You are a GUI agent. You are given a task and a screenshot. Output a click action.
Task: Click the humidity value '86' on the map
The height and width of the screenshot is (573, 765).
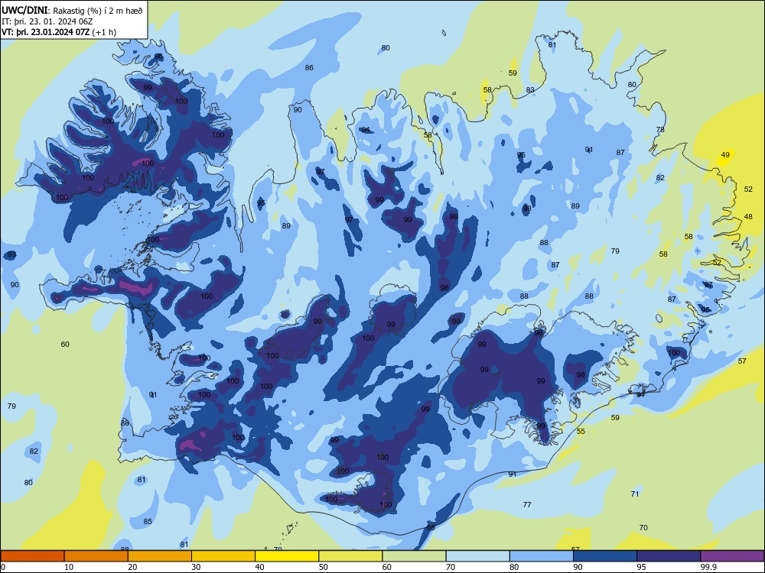[309, 68]
